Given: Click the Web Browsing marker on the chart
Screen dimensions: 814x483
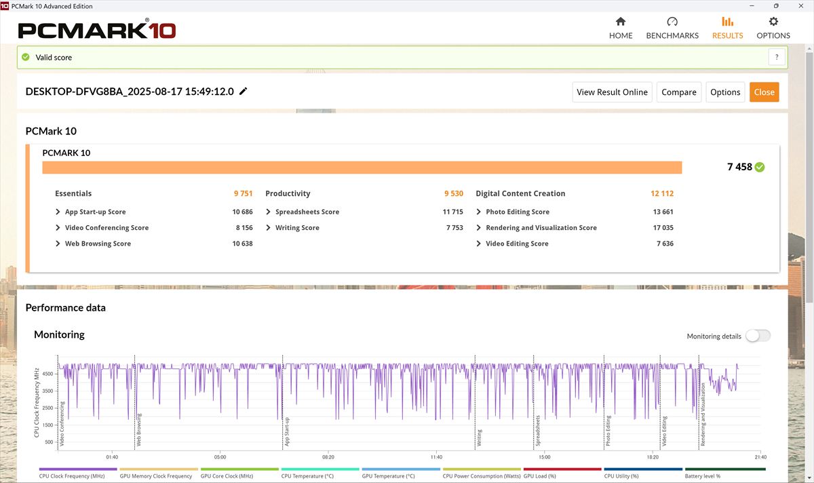Looking at the screenshot, I should [x=139, y=429].
